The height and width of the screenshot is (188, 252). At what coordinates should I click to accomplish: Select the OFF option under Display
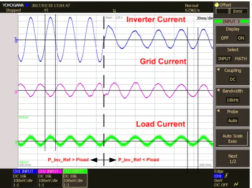pos(224,38)
